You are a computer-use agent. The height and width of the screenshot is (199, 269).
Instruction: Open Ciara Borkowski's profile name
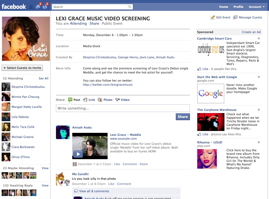pos(23,147)
